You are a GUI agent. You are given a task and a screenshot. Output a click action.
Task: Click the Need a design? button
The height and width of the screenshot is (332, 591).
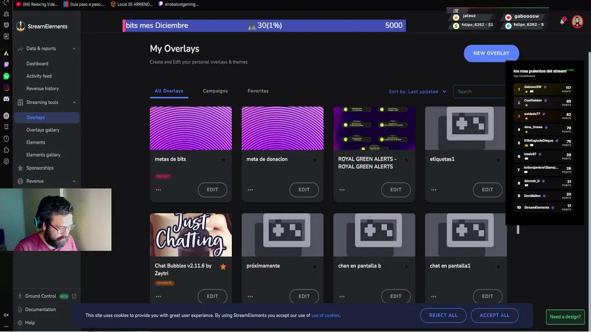tap(565, 317)
